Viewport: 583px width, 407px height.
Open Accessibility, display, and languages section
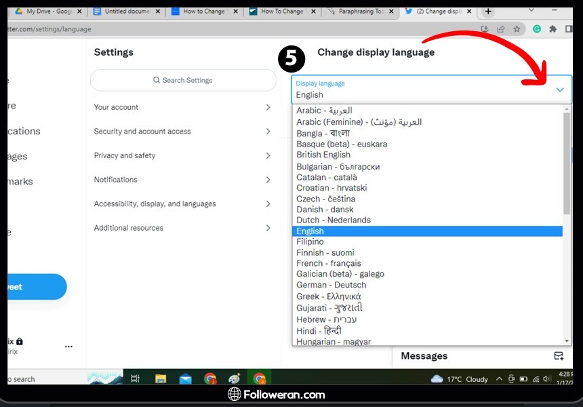182,203
